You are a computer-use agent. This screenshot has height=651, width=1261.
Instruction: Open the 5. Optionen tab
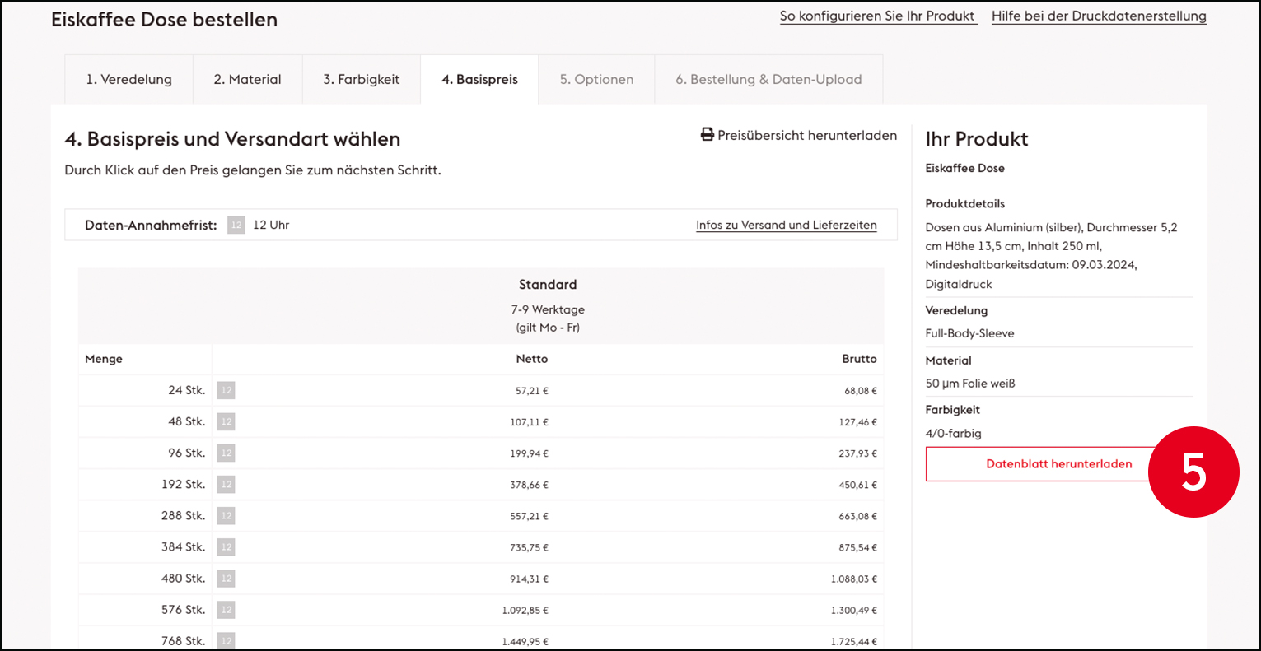597,80
